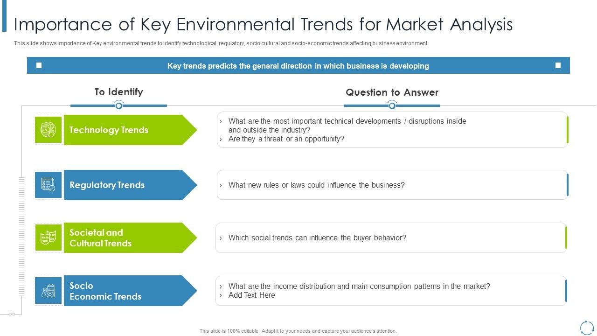The image size is (597, 336).
Task: Click the slide title 'Importance of Key Environmental Trends'
Action: tap(264, 24)
